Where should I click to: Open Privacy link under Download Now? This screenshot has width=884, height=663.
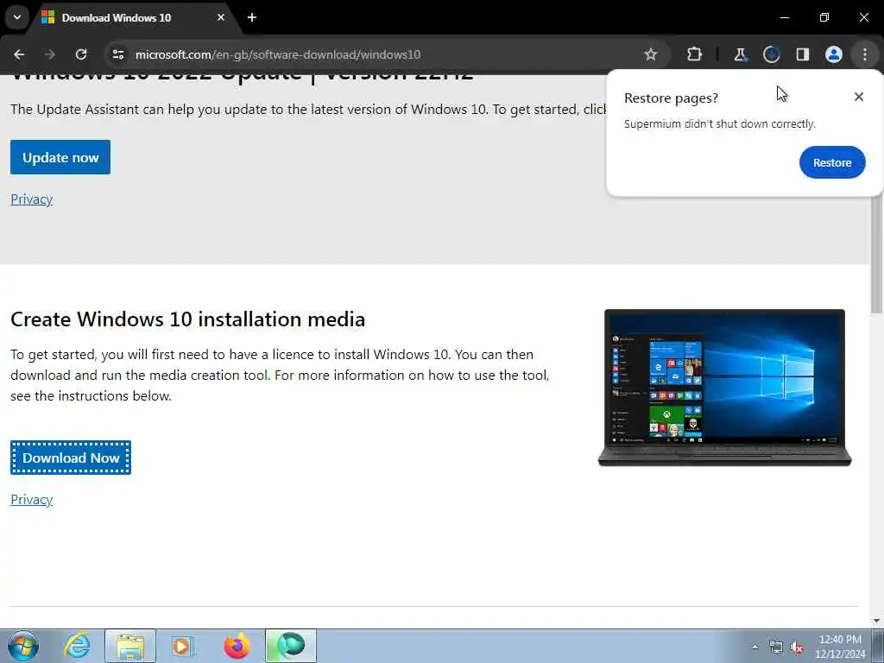(32, 500)
